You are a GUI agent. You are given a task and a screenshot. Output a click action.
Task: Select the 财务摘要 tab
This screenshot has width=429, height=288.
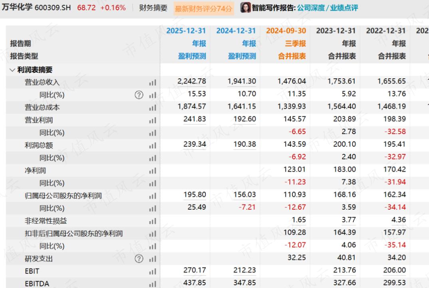pos(153,8)
